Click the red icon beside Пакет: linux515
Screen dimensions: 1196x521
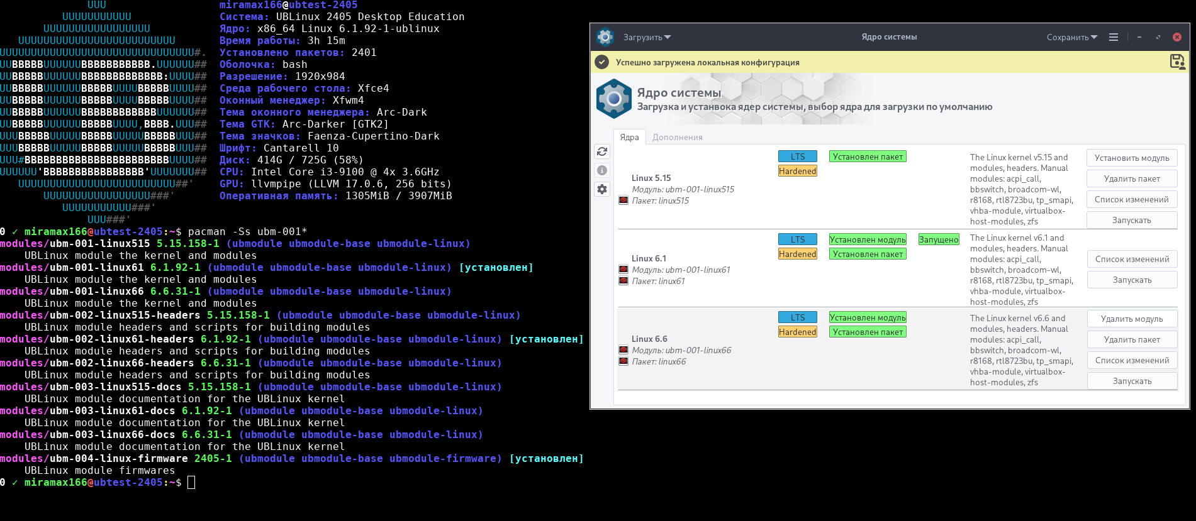pyautogui.click(x=623, y=200)
